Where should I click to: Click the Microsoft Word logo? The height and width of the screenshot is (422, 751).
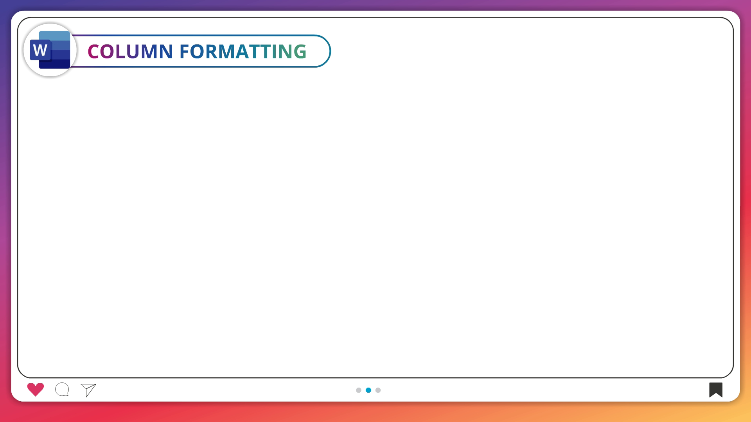(x=50, y=50)
